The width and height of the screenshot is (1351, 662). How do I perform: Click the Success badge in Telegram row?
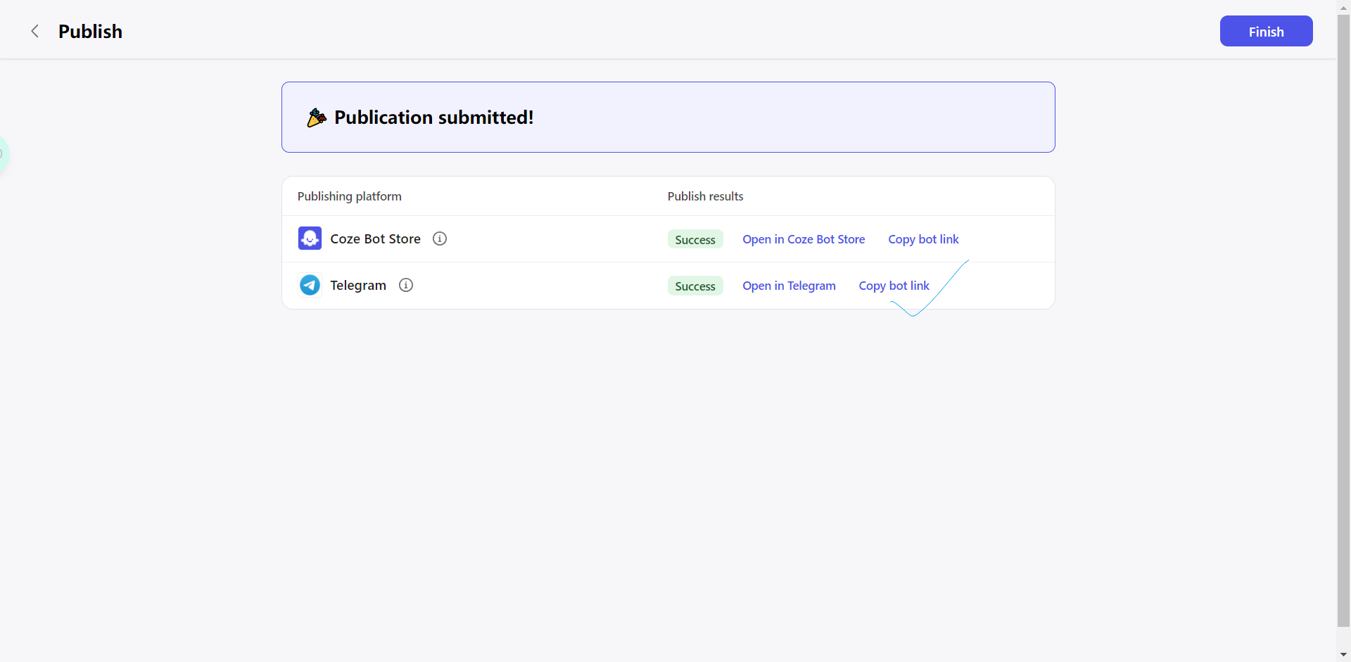click(x=695, y=286)
